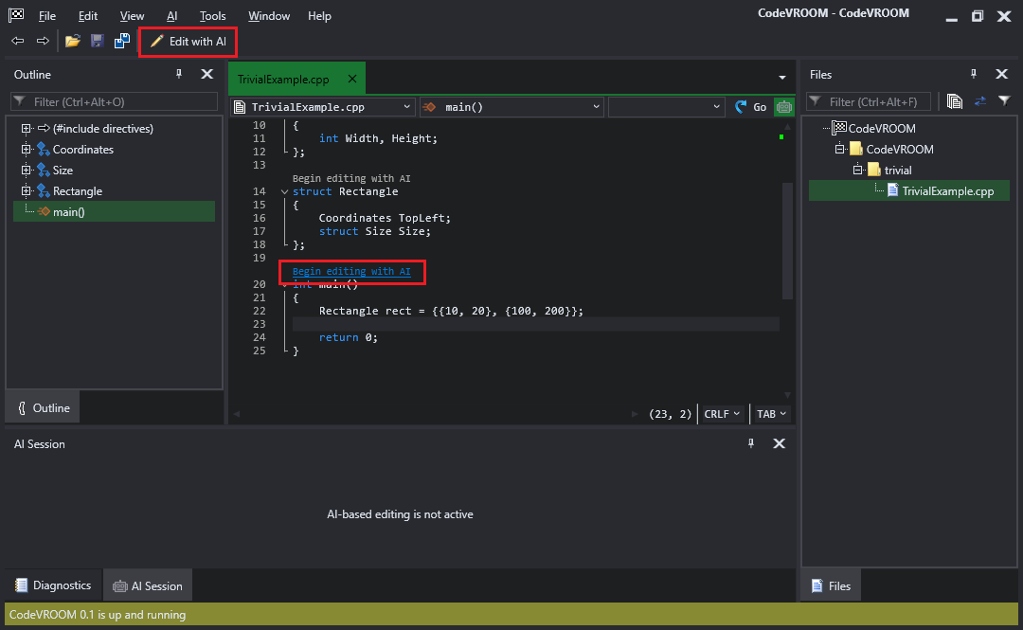Open the Tools menu
The width and height of the screenshot is (1023, 630).
213,16
